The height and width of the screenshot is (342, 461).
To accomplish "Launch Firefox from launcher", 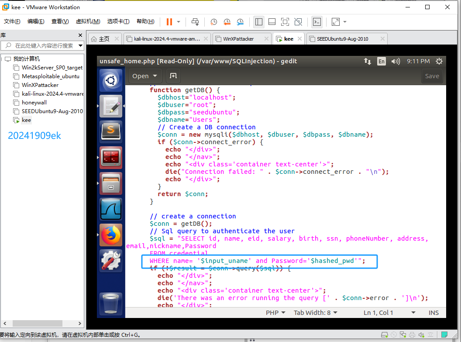I will coord(111,235).
